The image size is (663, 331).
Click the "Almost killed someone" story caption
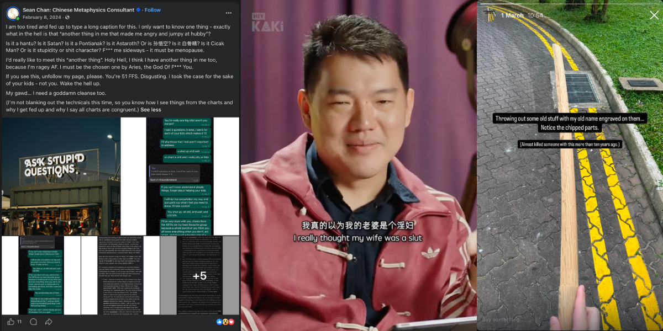[570, 144]
